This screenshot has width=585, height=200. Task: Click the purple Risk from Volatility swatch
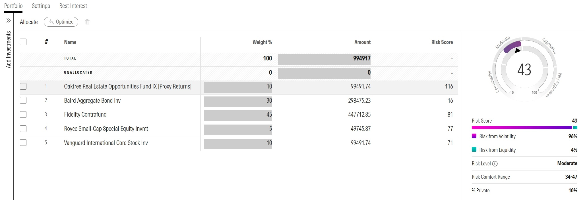point(474,136)
